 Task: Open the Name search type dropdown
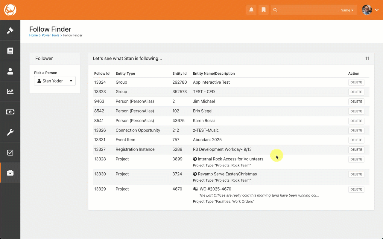point(347,10)
